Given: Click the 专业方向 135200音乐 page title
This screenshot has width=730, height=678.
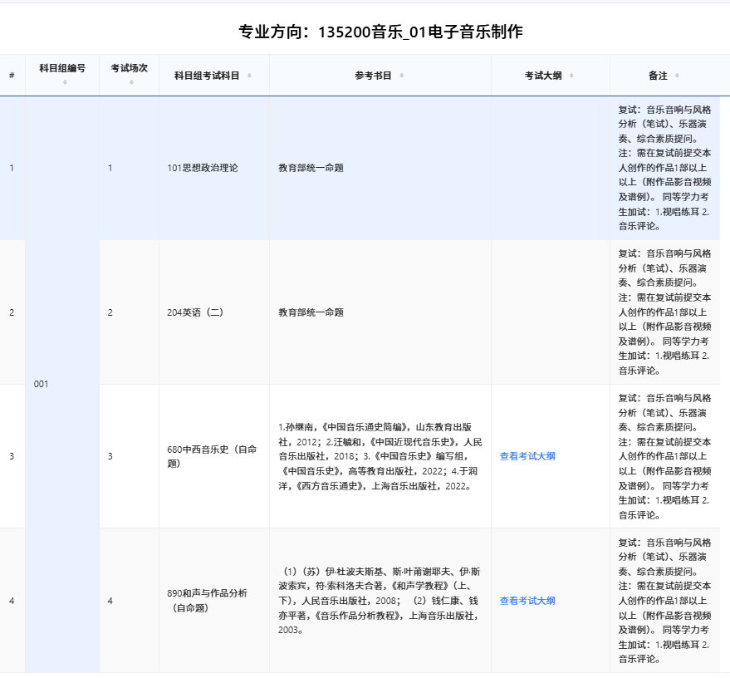Looking at the screenshot, I should point(380,32).
